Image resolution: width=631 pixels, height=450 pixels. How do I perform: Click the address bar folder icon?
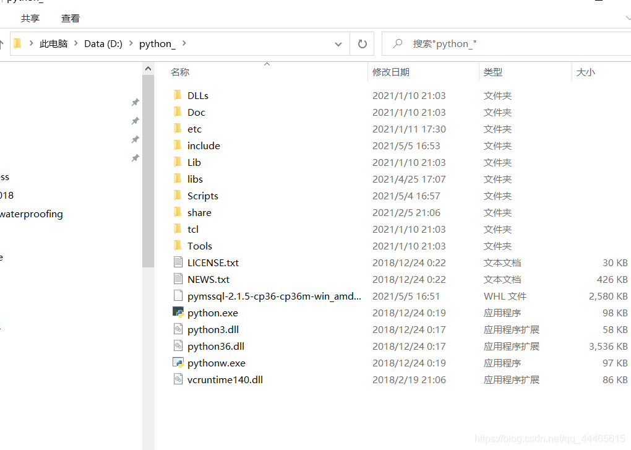pos(17,43)
